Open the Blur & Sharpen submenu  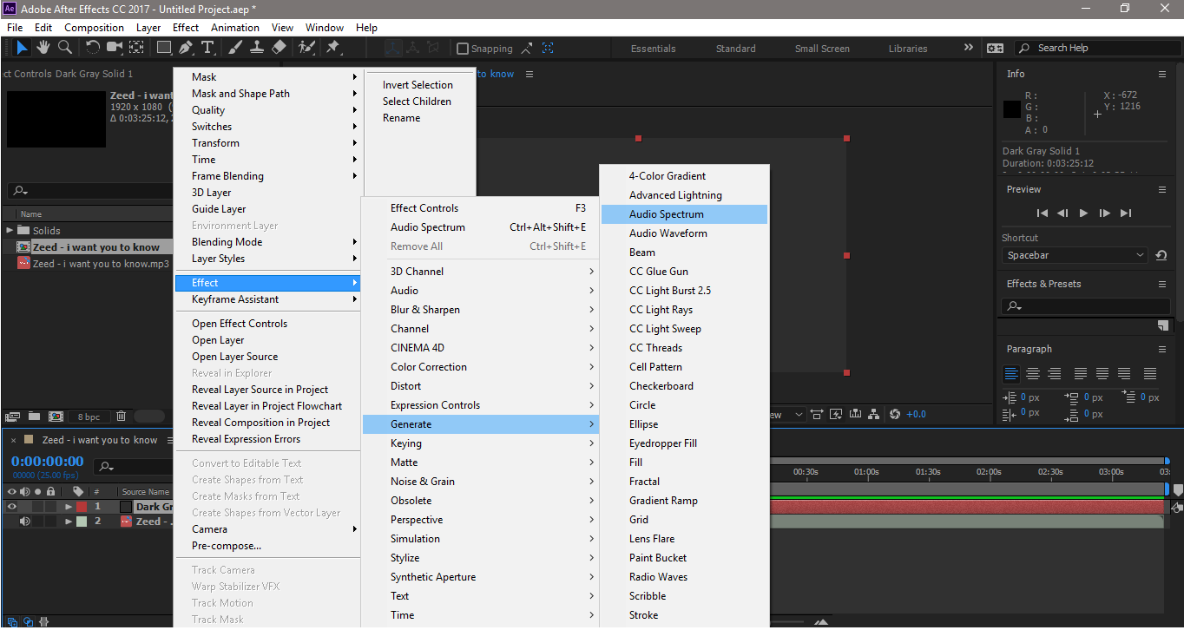[x=480, y=310]
